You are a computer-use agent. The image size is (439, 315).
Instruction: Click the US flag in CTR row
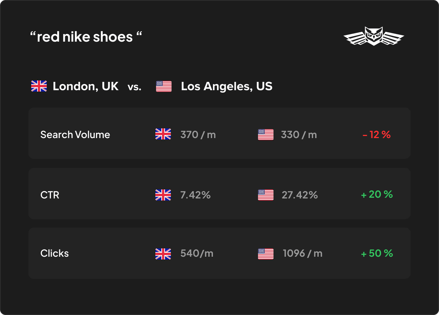click(266, 195)
